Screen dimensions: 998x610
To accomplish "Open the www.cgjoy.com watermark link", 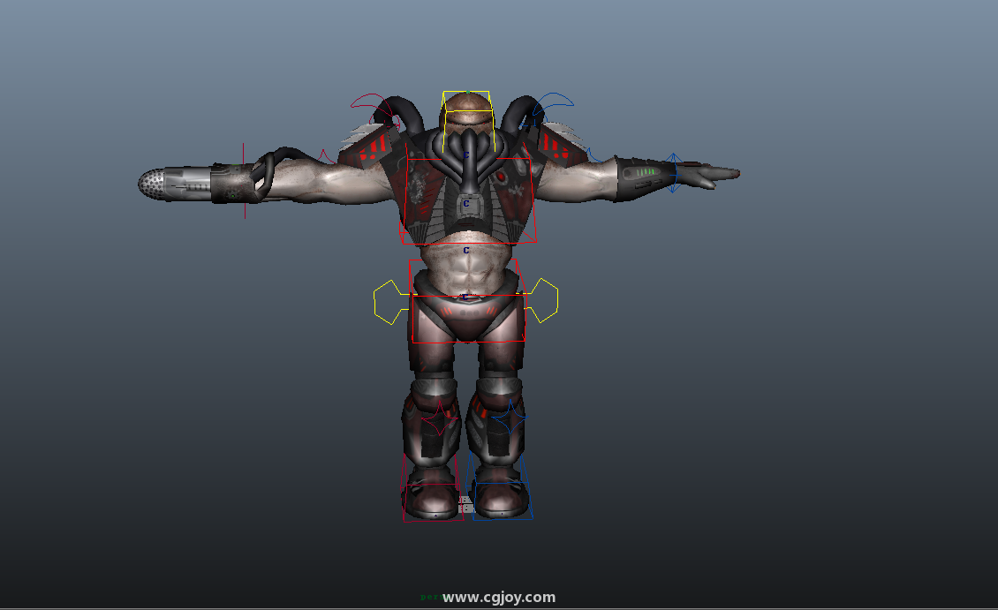I will coord(499,598).
